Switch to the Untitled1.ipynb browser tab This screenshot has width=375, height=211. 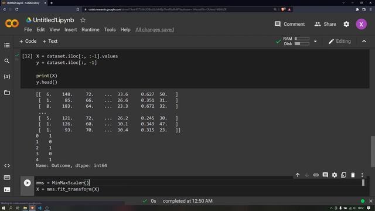click(x=23, y=3)
